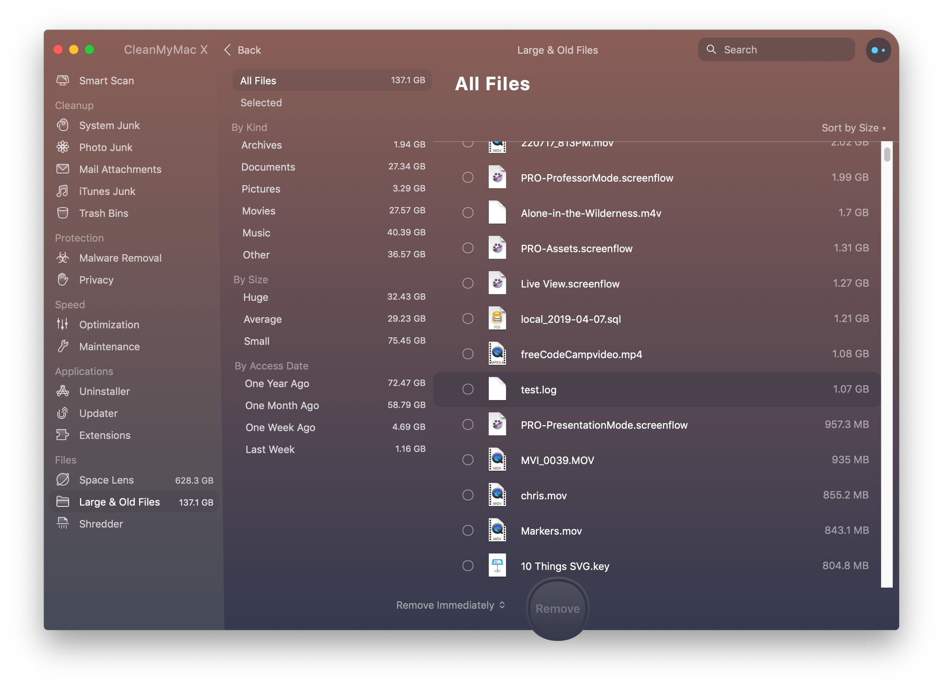This screenshot has width=943, height=688.
Task: Check the test.log file checkbox
Action: 468,390
